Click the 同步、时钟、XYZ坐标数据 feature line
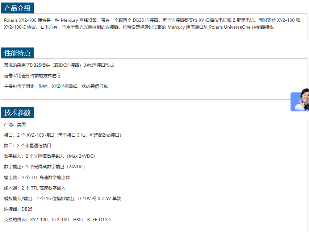The height and width of the screenshot is (232, 309). 56,86
